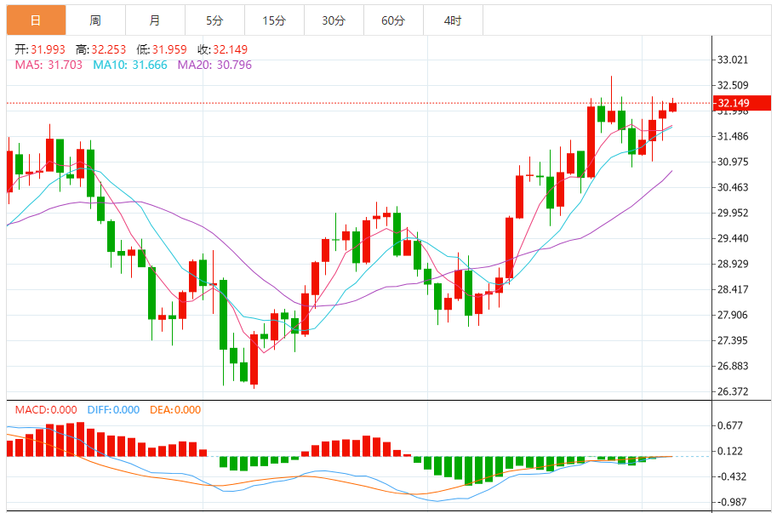This screenshot has height=513, width=777.
Task: Click the MA20: 30.796 indicator label
Action: tap(214, 65)
